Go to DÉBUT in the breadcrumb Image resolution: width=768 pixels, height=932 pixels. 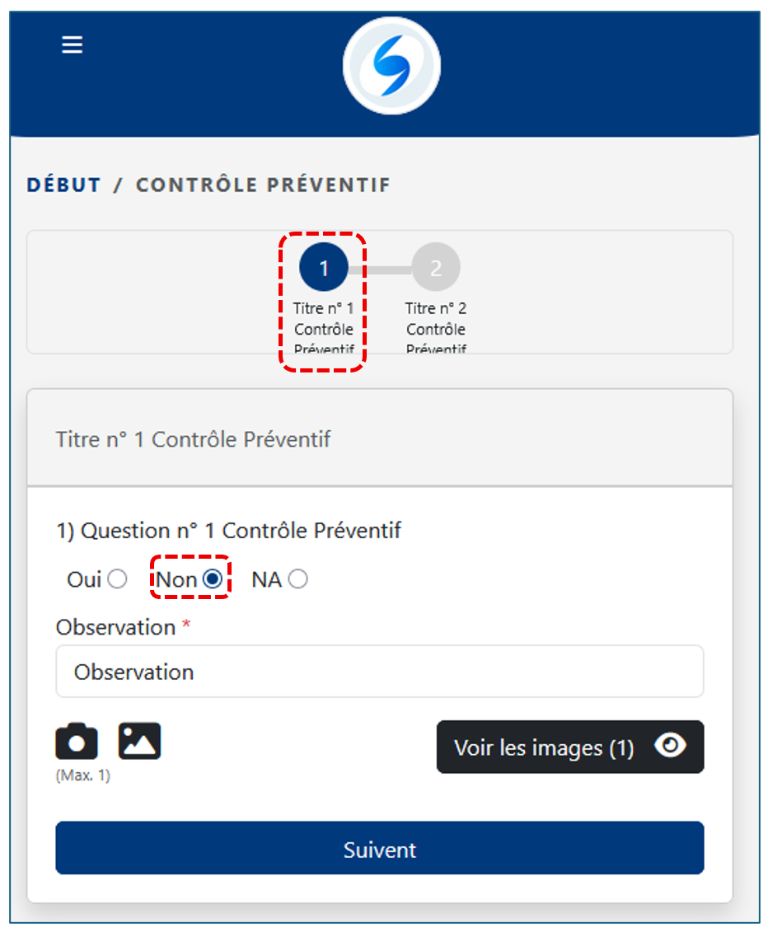tap(63, 185)
